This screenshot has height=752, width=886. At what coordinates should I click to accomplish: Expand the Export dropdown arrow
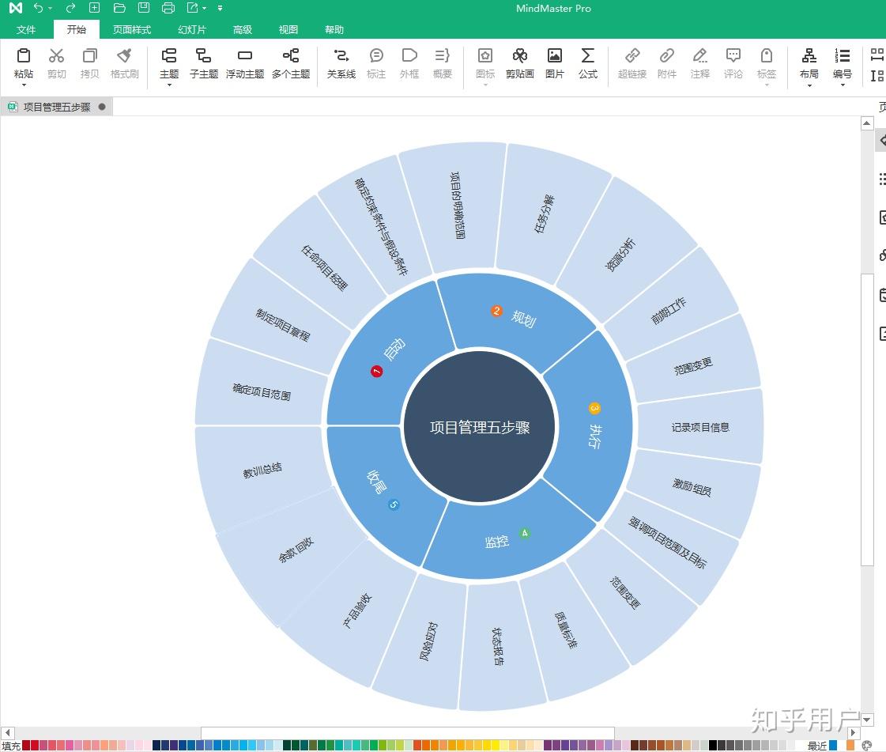[204, 9]
